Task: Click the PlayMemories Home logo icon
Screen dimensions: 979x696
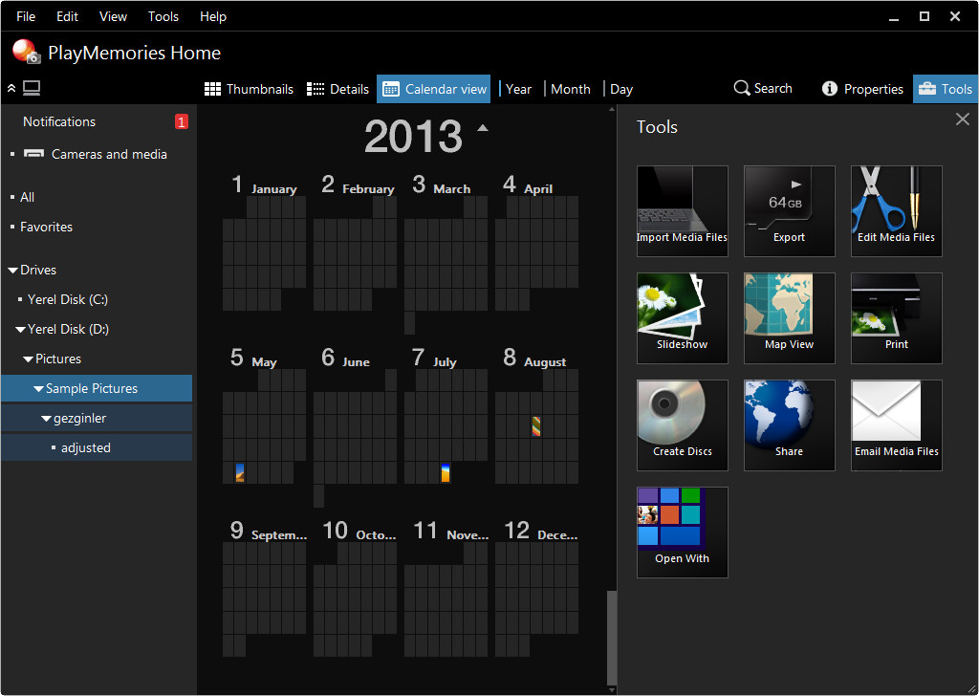Action: point(26,52)
